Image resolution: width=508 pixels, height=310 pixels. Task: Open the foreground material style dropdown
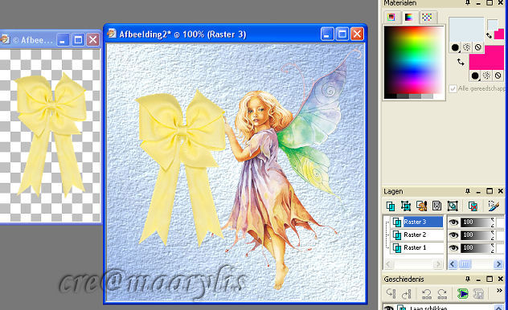pos(455,47)
